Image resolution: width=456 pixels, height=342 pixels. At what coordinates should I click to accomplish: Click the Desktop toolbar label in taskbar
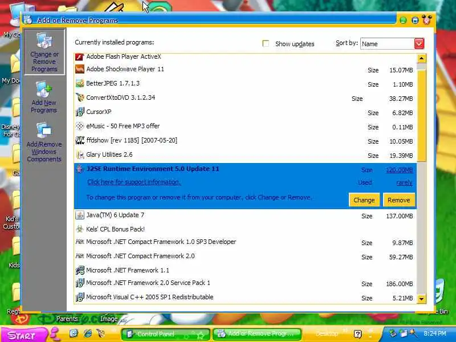pyautogui.click(x=327, y=333)
